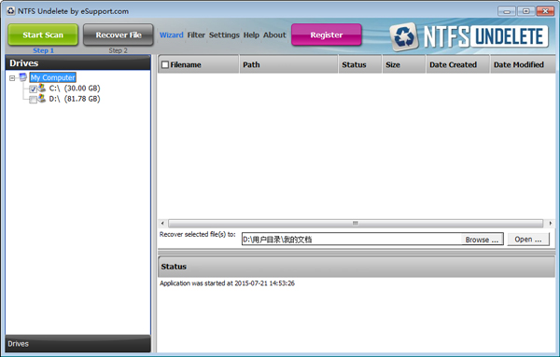Click the 'Application was started at' status line
This screenshot has height=357, width=560.
point(227,283)
